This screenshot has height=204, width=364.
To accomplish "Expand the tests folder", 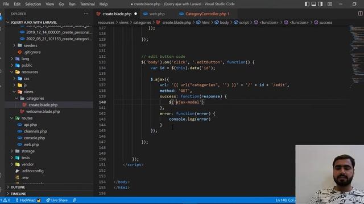I will (25, 158).
